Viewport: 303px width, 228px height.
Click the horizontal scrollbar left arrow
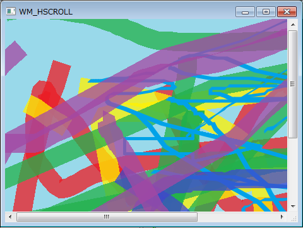pos(10,217)
